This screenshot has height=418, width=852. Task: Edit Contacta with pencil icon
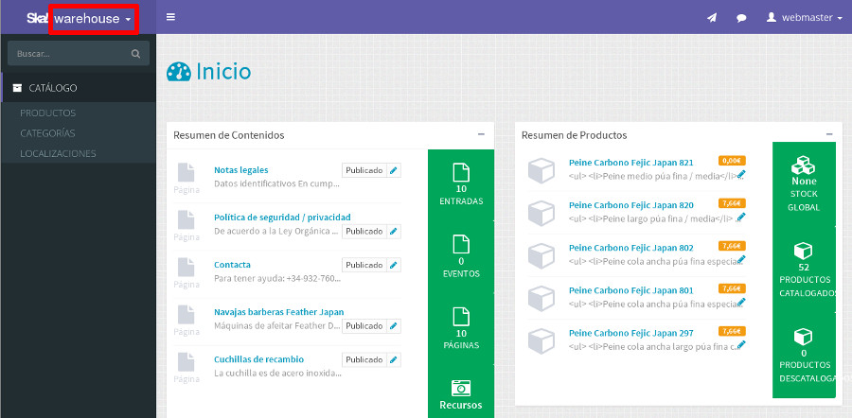(x=394, y=265)
